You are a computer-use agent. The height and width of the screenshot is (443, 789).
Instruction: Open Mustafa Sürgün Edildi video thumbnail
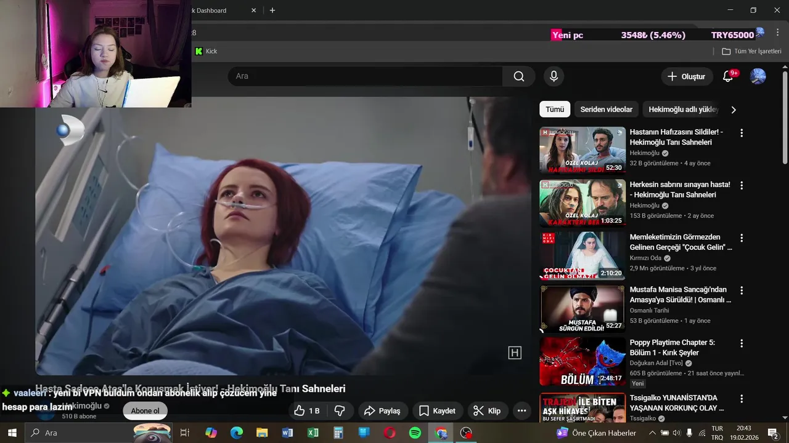[583, 308]
